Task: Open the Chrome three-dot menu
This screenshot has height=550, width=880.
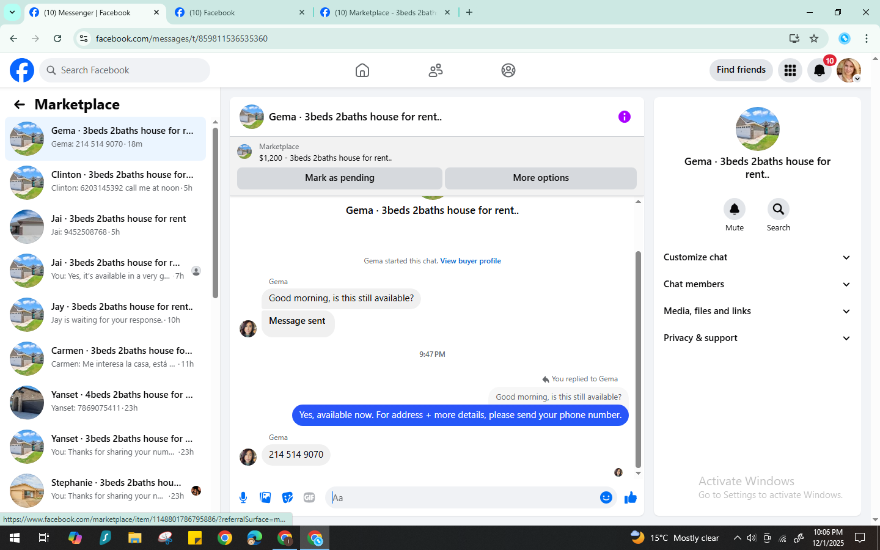Action: coord(867,38)
